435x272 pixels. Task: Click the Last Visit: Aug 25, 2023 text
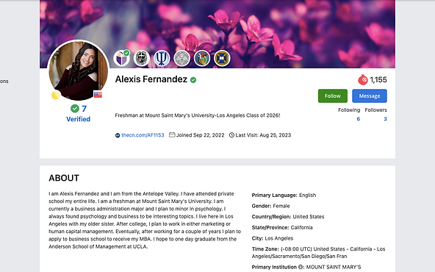(263, 135)
